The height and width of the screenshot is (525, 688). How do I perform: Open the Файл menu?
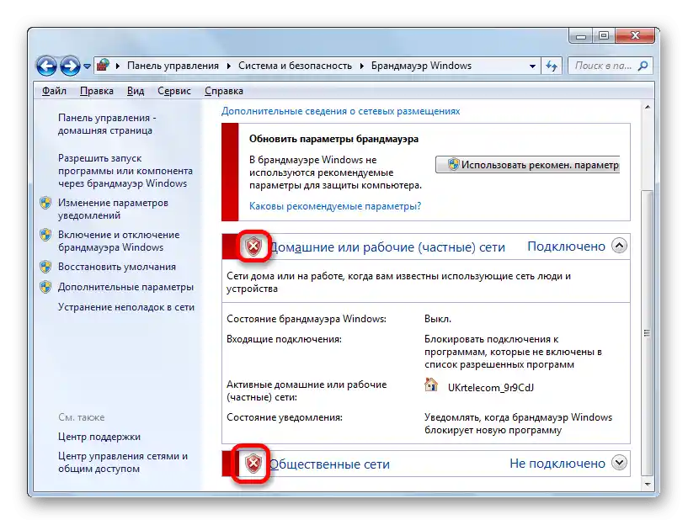(x=54, y=91)
